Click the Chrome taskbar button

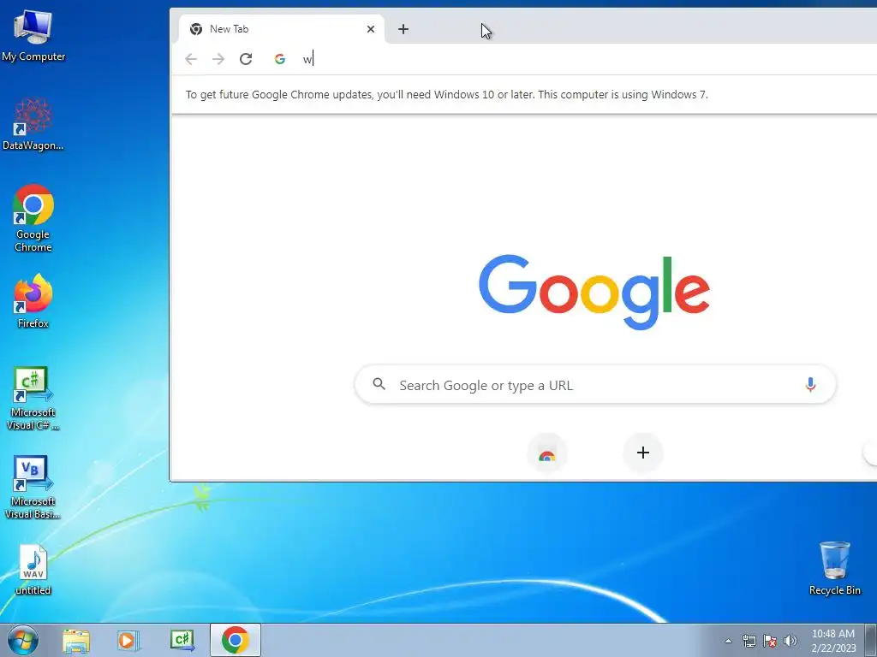pyautogui.click(x=236, y=640)
